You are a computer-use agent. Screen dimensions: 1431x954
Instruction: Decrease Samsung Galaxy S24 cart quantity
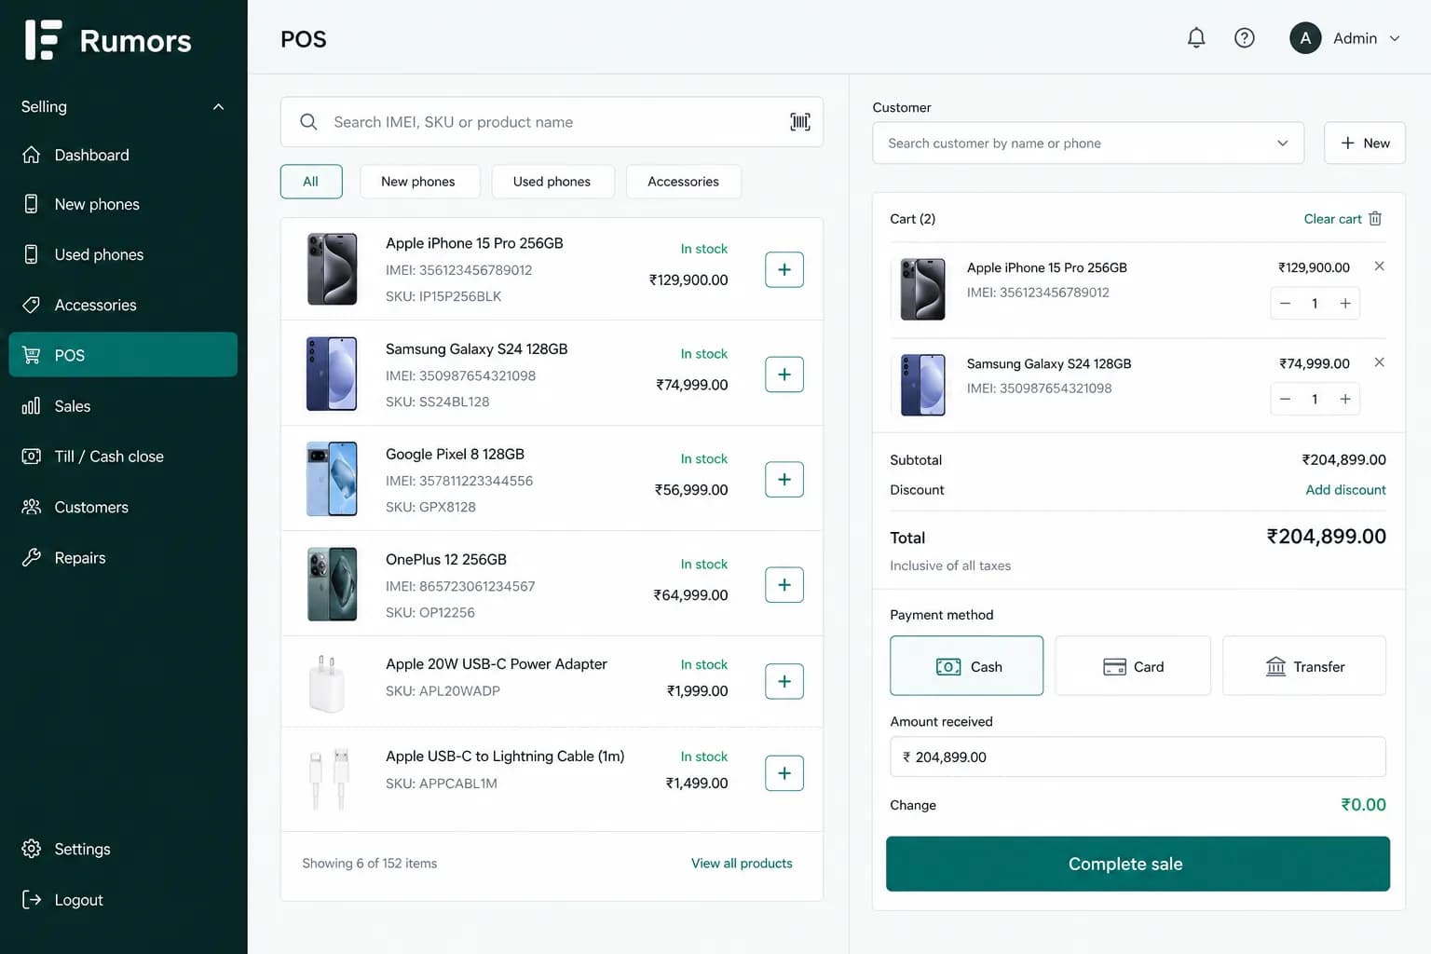(1285, 400)
